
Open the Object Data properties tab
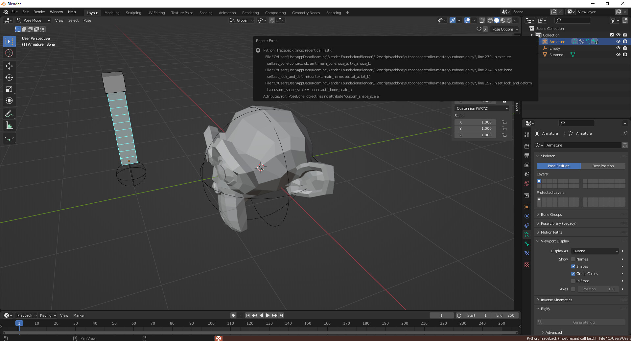526,235
